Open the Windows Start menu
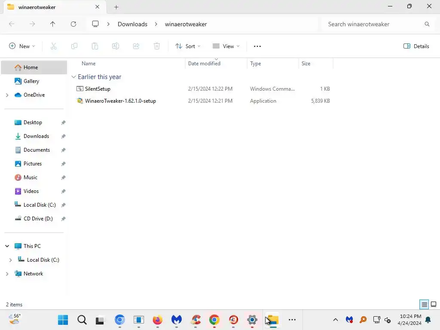The image size is (440, 330). [63, 320]
